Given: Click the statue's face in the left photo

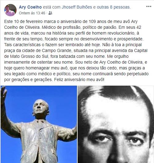Looking at the screenshot, I should coord(40,108).
